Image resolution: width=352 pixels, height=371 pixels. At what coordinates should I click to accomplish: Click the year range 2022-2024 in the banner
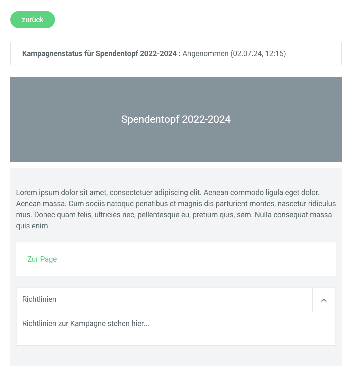coord(206,119)
